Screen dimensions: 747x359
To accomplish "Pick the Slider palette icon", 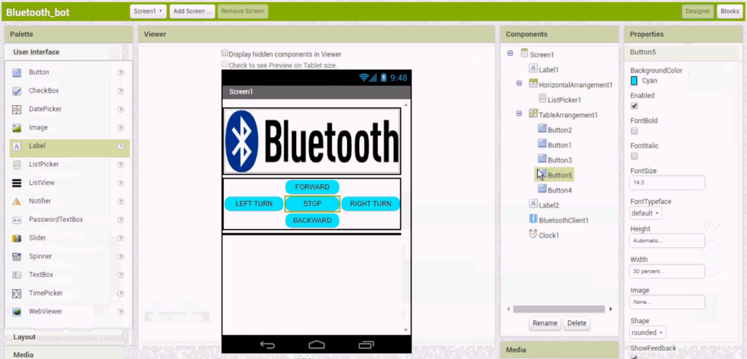I will (x=17, y=238).
